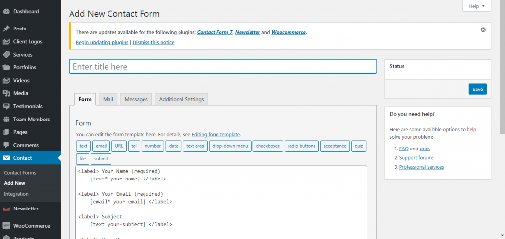This screenshot has width=505, height=239.
Task: Click inside the form template textarea
Action: click(221, 203)
